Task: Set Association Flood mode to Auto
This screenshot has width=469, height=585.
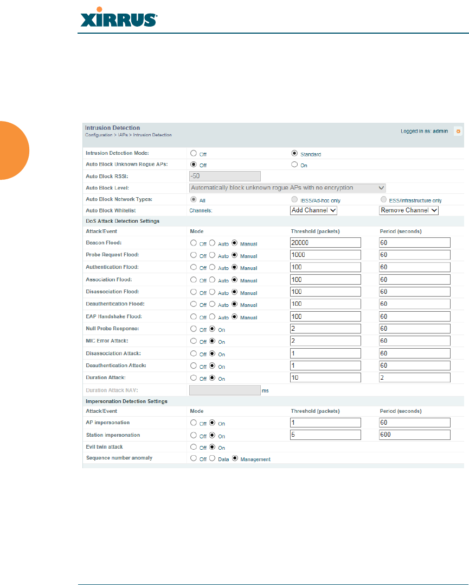Action: [212, 280]
